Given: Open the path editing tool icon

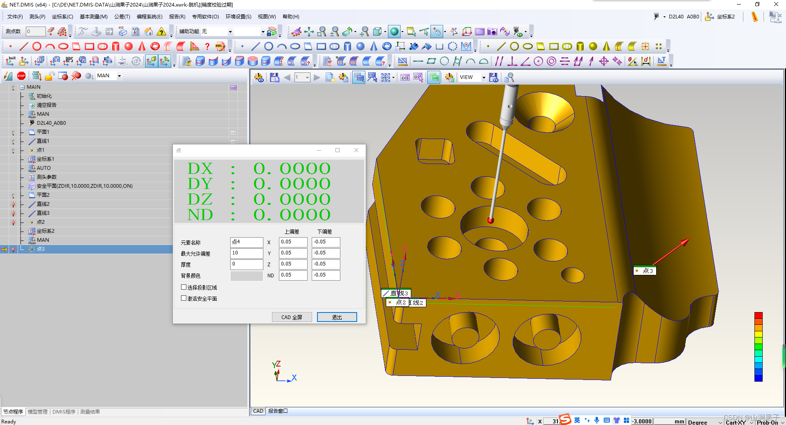Looking at the screenshot, I should tap(220, 46).
